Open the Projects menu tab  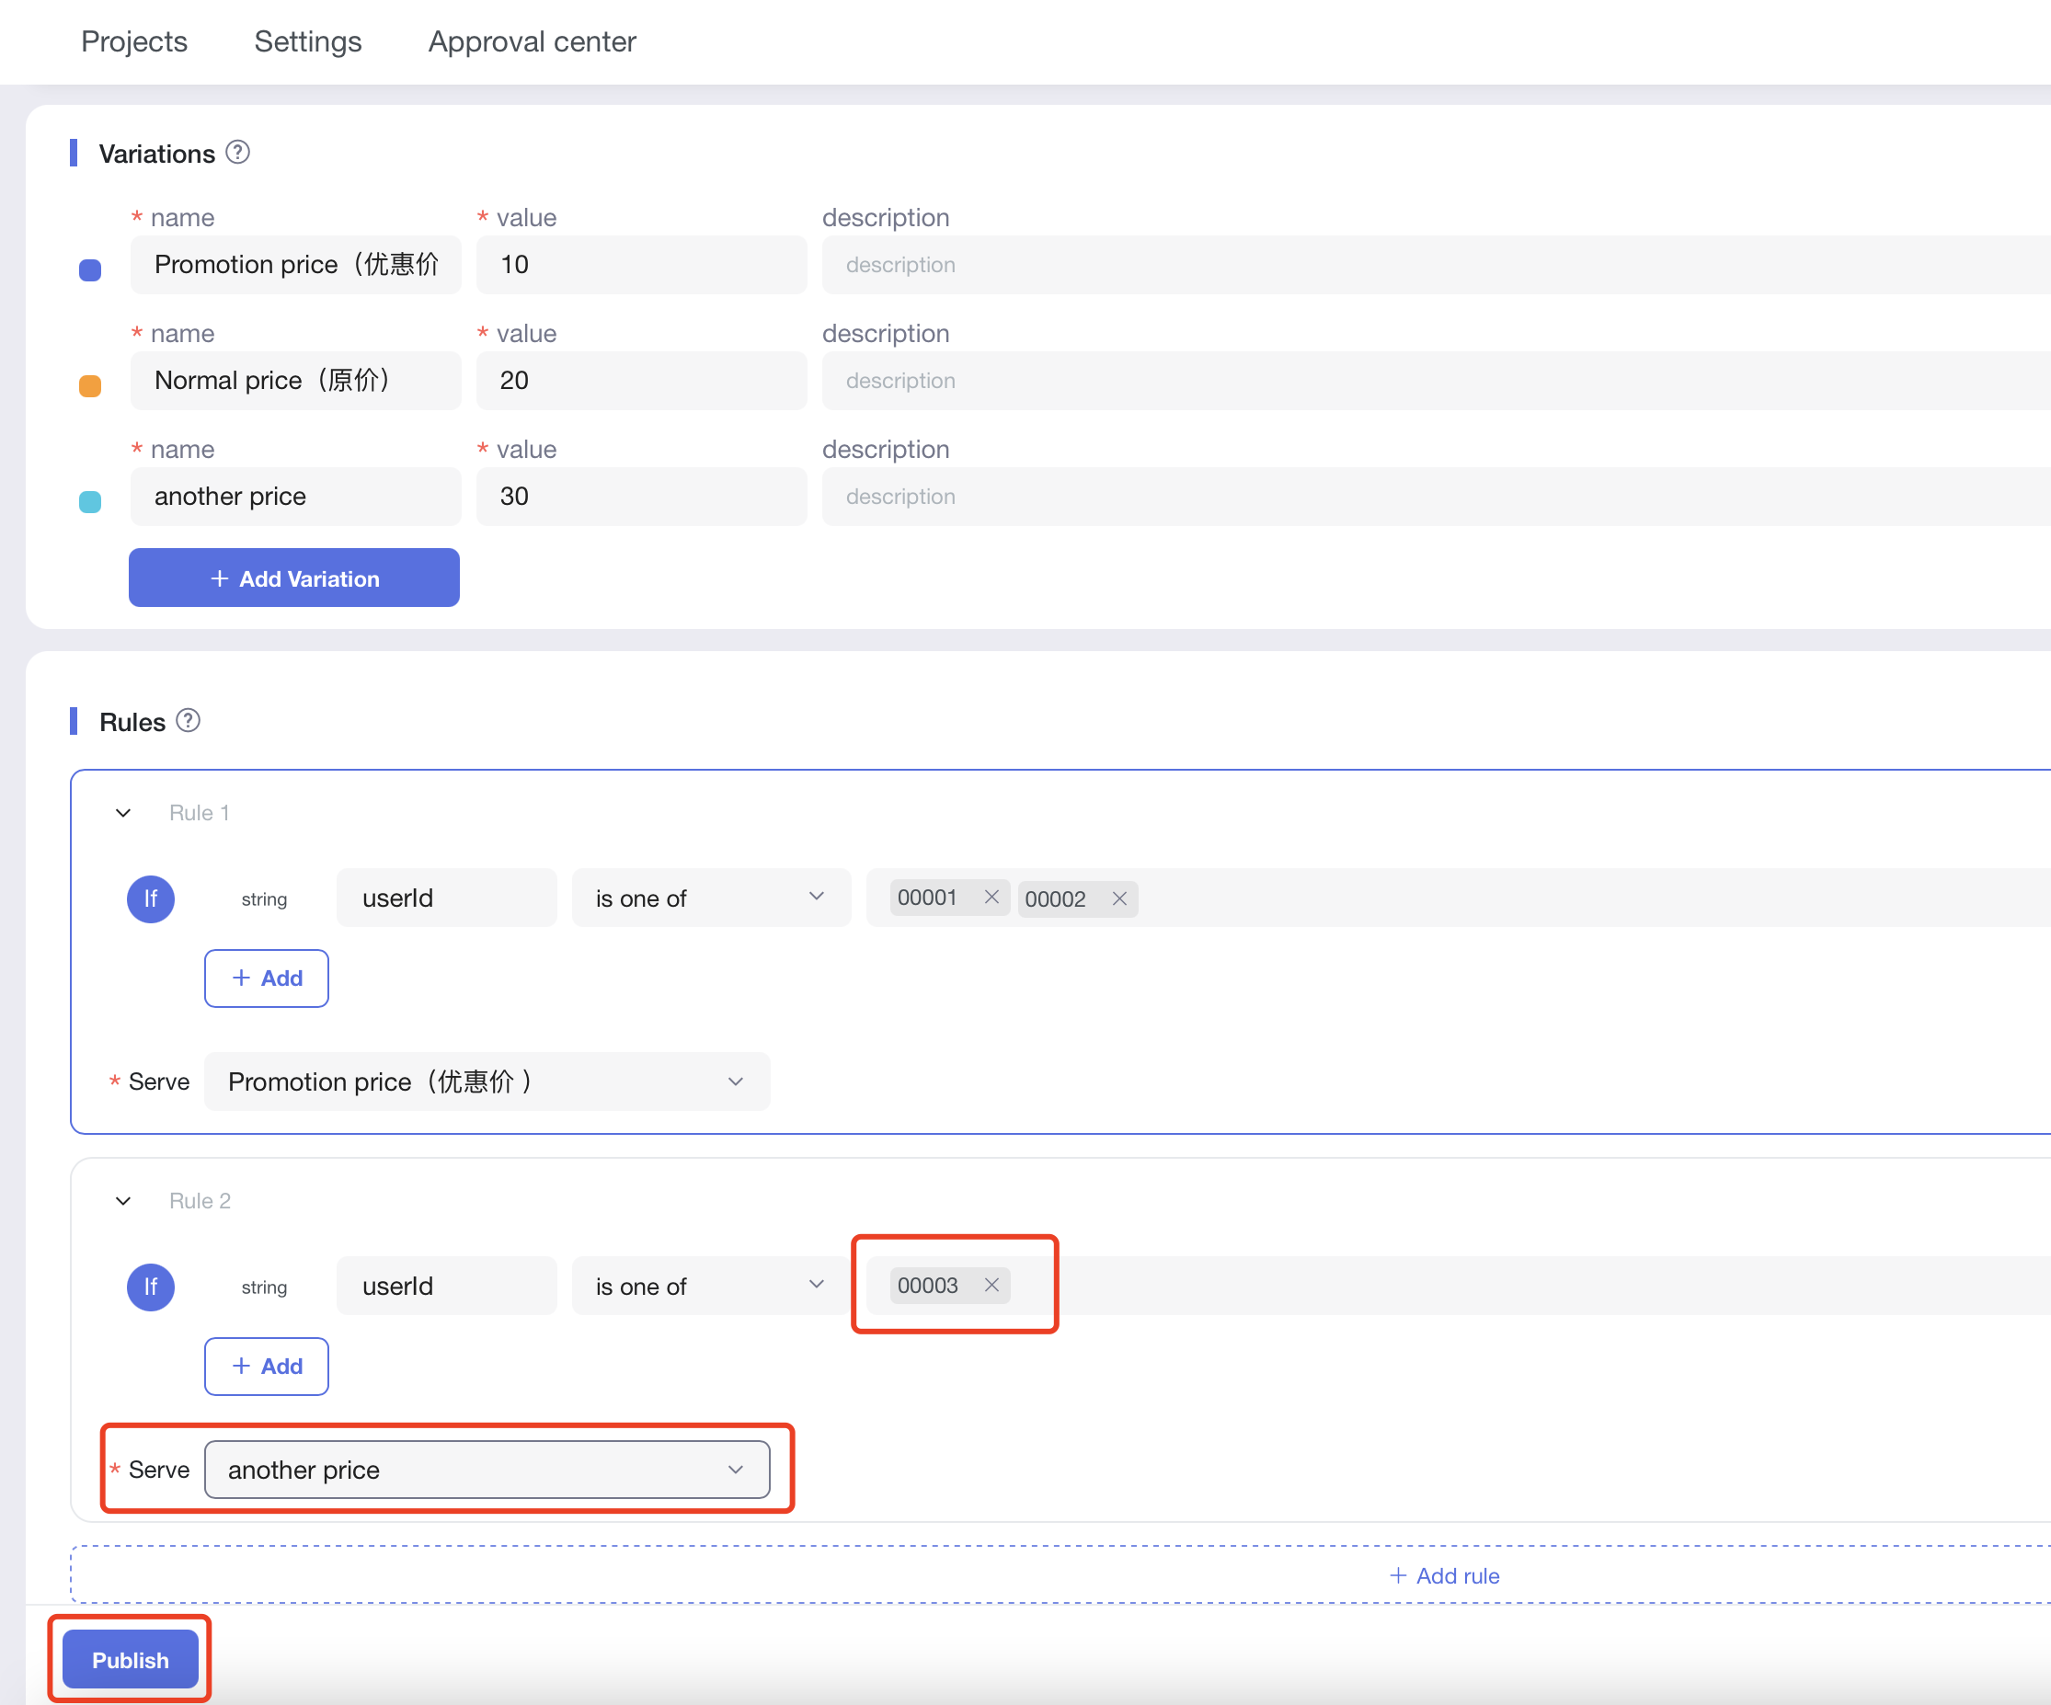136,40
